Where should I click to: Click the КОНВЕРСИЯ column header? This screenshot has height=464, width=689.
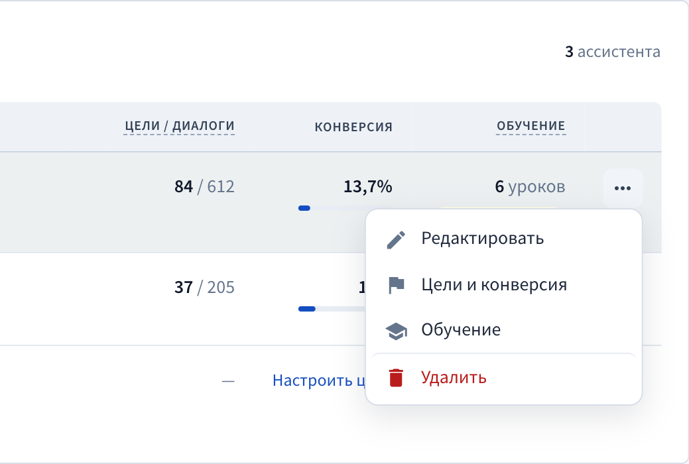(x=353, y=127)
